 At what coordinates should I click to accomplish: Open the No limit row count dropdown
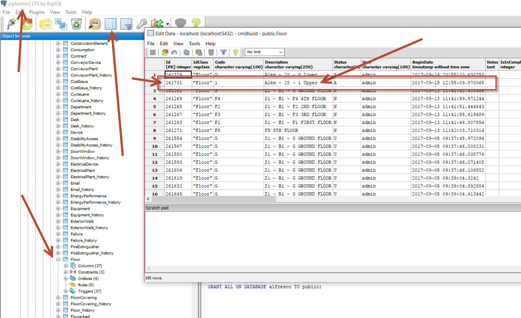point(264,52)
